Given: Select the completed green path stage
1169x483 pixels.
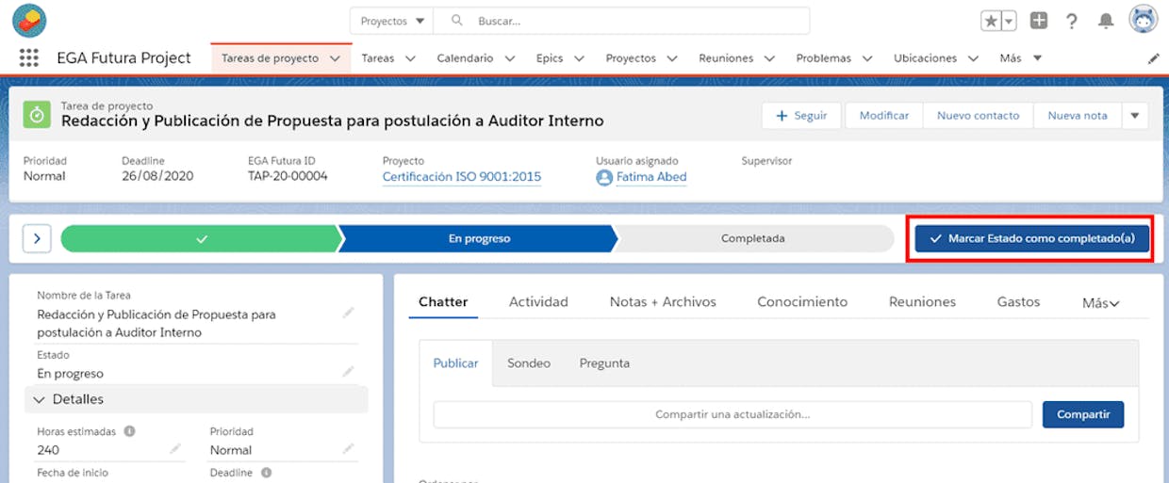Looking at the screenshot, I should [200, 239].
